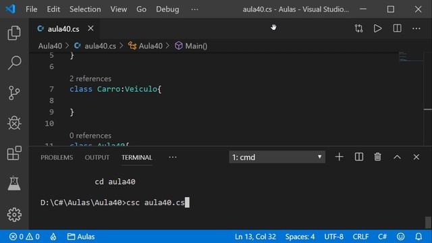Screen dimensions: 432x243
Task: Select the TERMINAL panel tab
Action: pos(137,157)
